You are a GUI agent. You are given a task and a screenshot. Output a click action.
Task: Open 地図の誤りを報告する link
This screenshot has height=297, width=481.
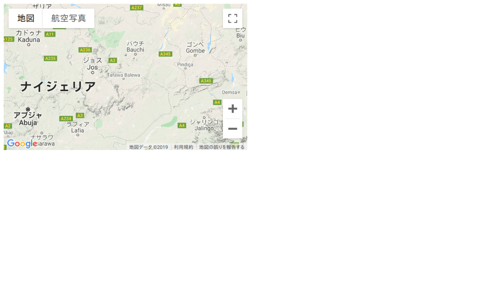pyautogui.click(x=222, y=147)
